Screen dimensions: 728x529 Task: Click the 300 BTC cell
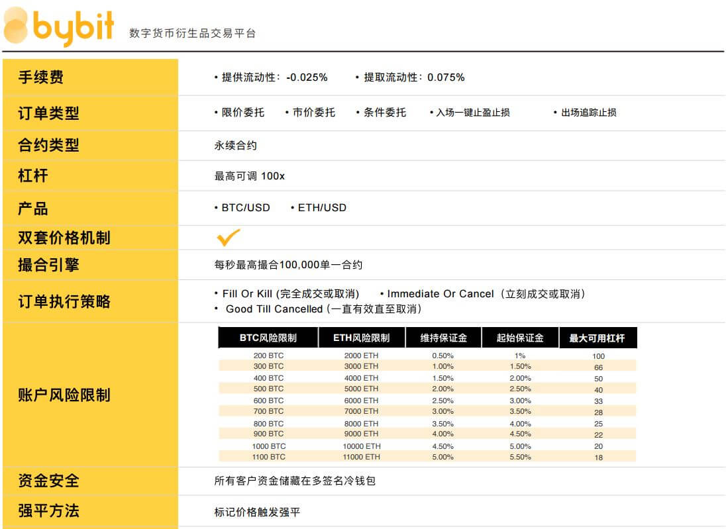(x=268, y=366)
